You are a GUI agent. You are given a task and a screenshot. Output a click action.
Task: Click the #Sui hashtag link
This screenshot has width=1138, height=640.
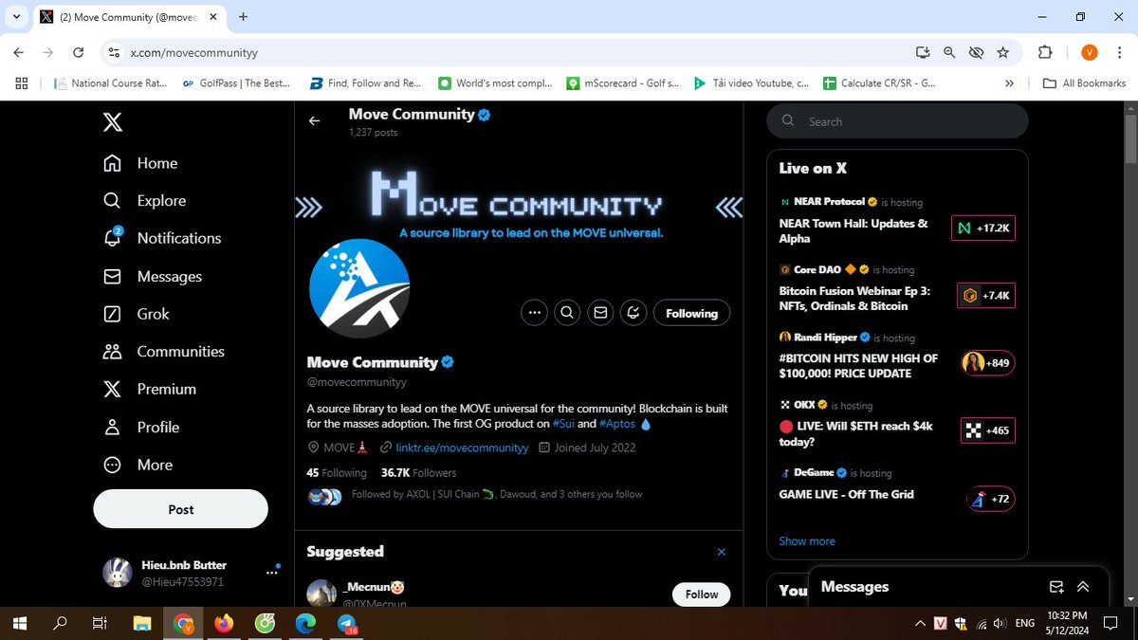click(x=563, y=424)
